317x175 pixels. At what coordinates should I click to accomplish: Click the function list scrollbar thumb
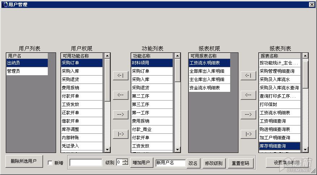[178, 70]
